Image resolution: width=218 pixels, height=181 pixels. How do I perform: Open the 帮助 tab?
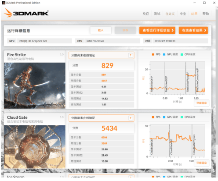pos(206,14)
